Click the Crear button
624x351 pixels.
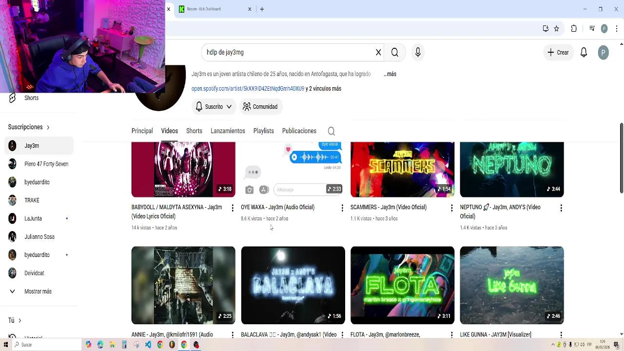[558, 52]
